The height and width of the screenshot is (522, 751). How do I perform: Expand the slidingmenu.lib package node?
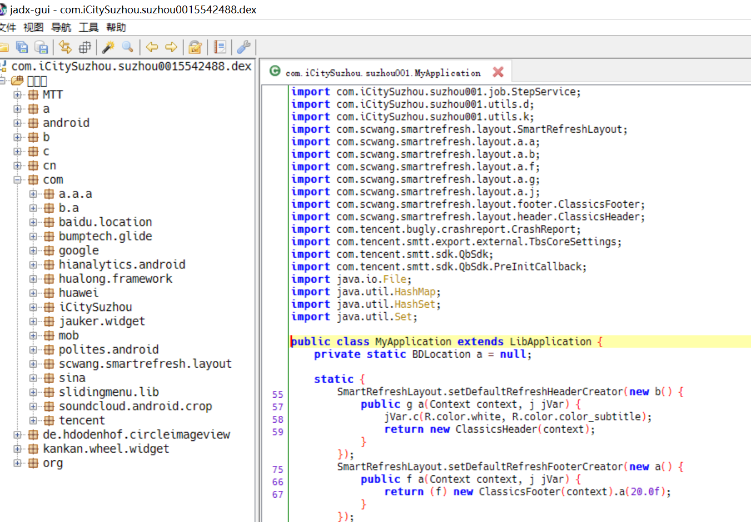pyautogui.click(x=33, y=392)
